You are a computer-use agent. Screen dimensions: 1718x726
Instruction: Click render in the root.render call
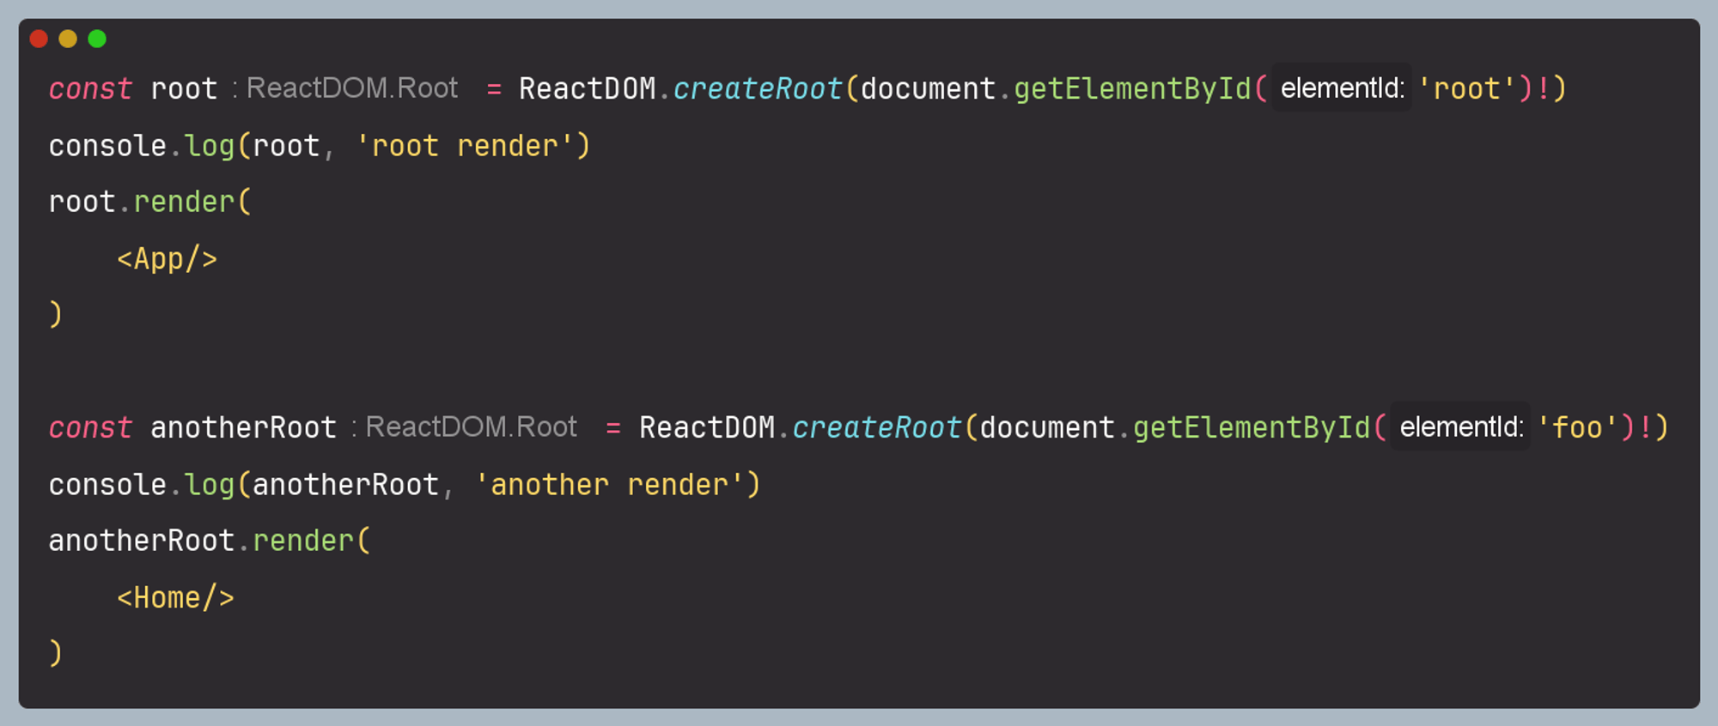(x=184, y=202)
